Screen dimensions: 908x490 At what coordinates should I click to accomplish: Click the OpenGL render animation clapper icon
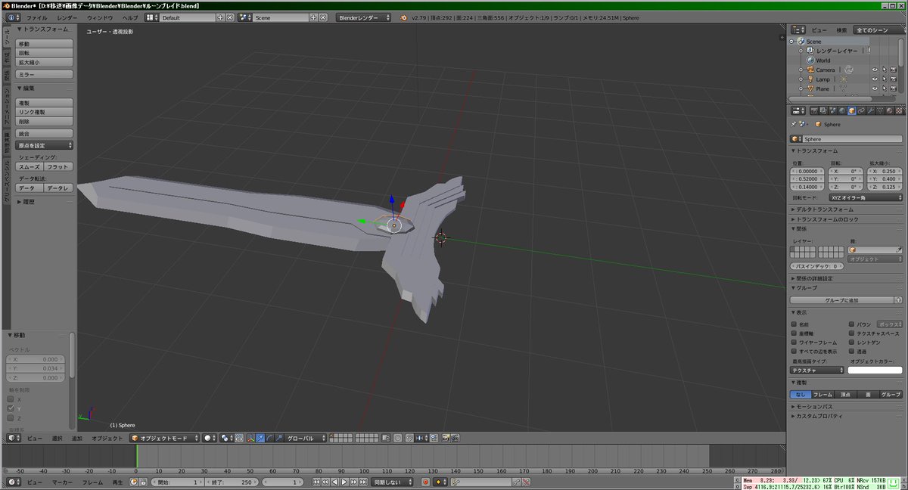click(455, 438)
